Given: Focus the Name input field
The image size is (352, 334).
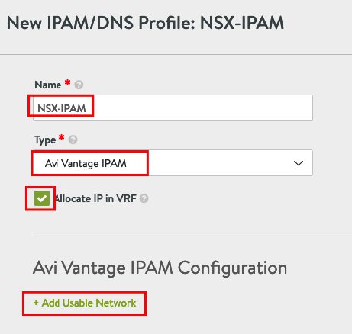Looking at the screenshot, I should (x=173, y=108).
